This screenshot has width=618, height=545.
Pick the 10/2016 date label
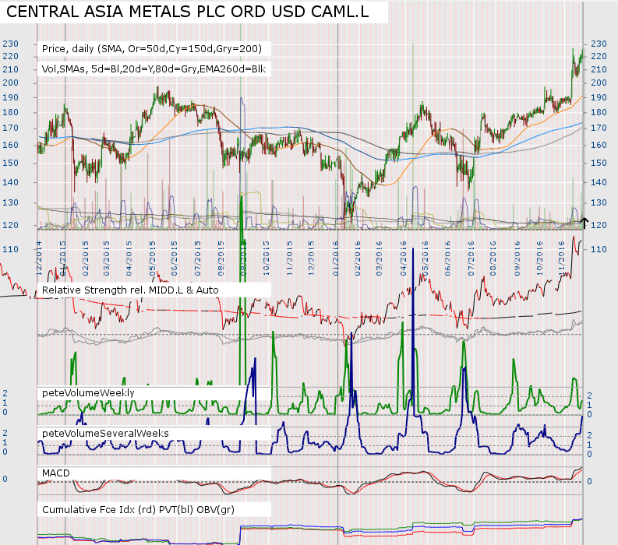click(539, 258)
